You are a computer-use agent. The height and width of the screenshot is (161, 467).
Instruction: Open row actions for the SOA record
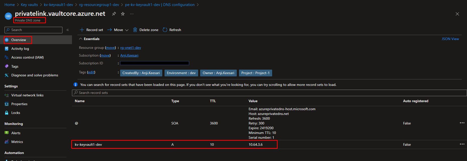(x=462, y=123)
